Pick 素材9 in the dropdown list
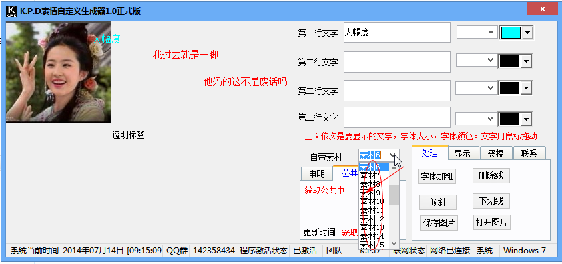Screen dimensions: 562x264 point(374,193)
